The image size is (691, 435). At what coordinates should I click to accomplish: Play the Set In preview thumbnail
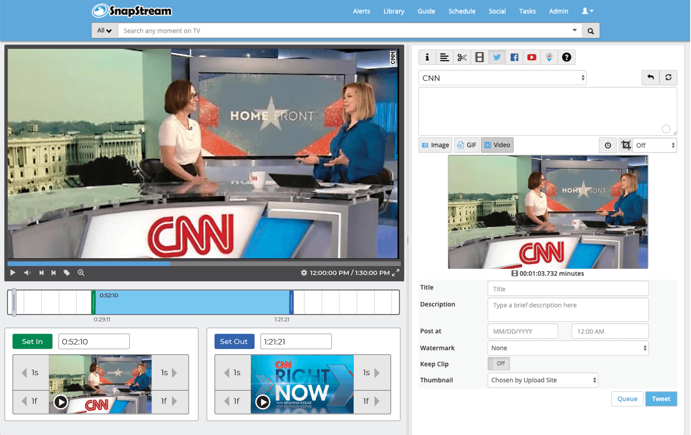point(61,402)
